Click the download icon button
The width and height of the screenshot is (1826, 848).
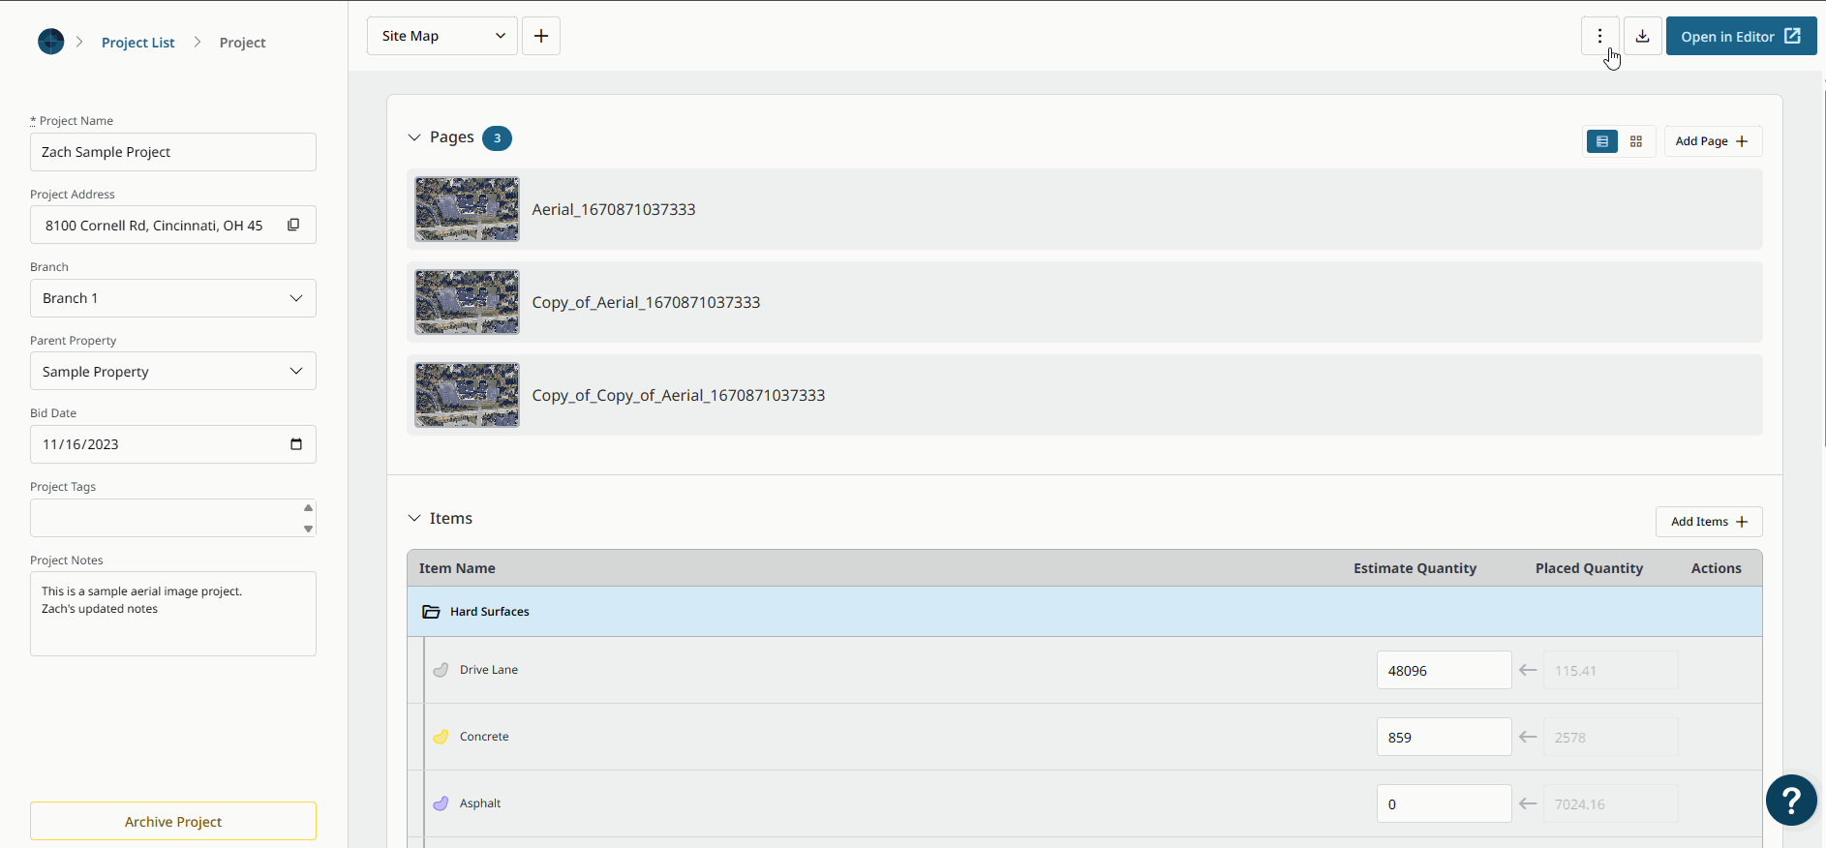pos(1642,36)
